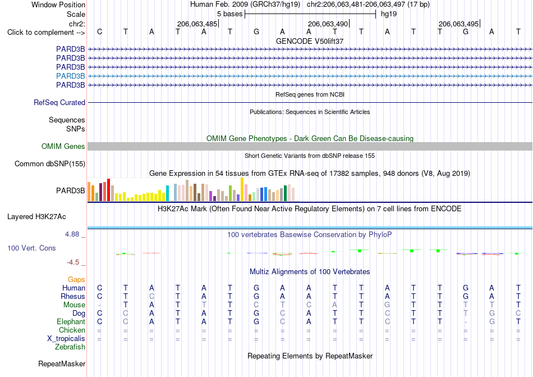Click the cyan GTEx expression bar
533x377 pixels.
pyautogui.click(x=167, y=193)
